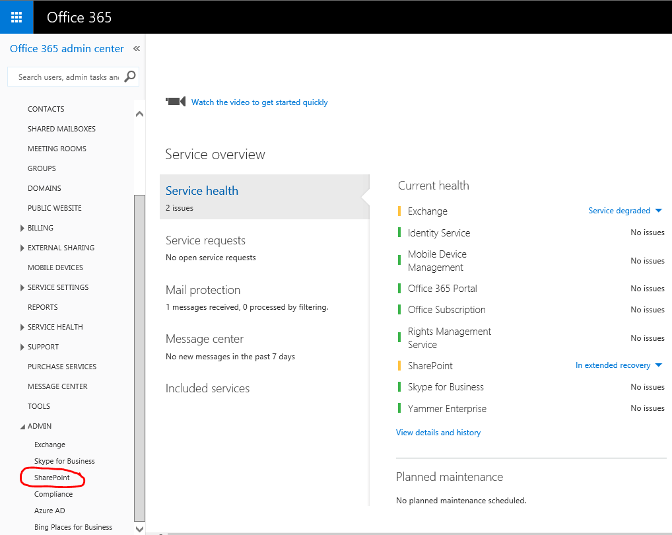
Task: Collapse the Admin section
Action: pyautogui.click(x=22, y=427)
